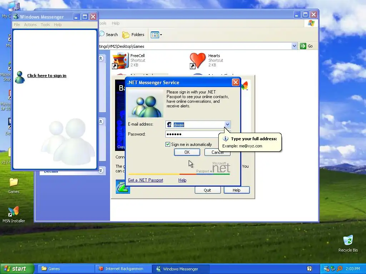Click OK in .NET Messenger Service dialog
This screenshot has height=274, width=366.
pos(187,152)
